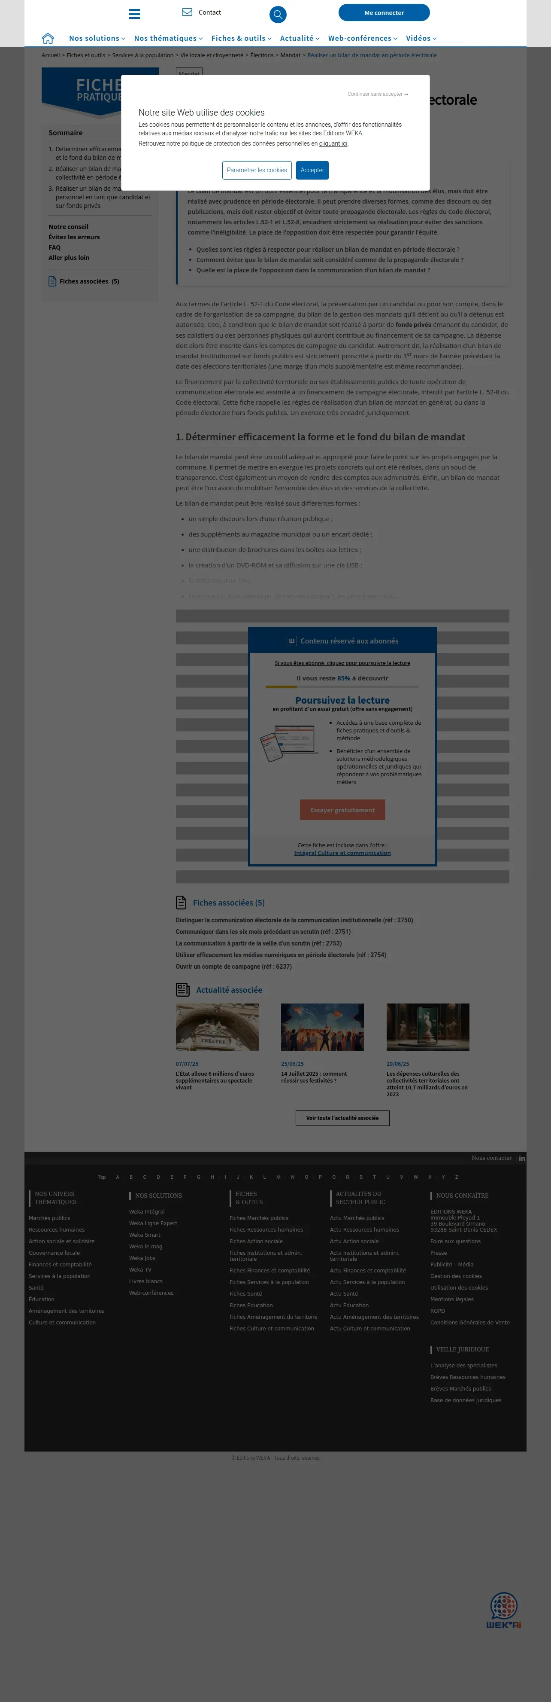551x1702 pixels.
Task: Click the 85% reading progress bar
Action: coord(342,687)
